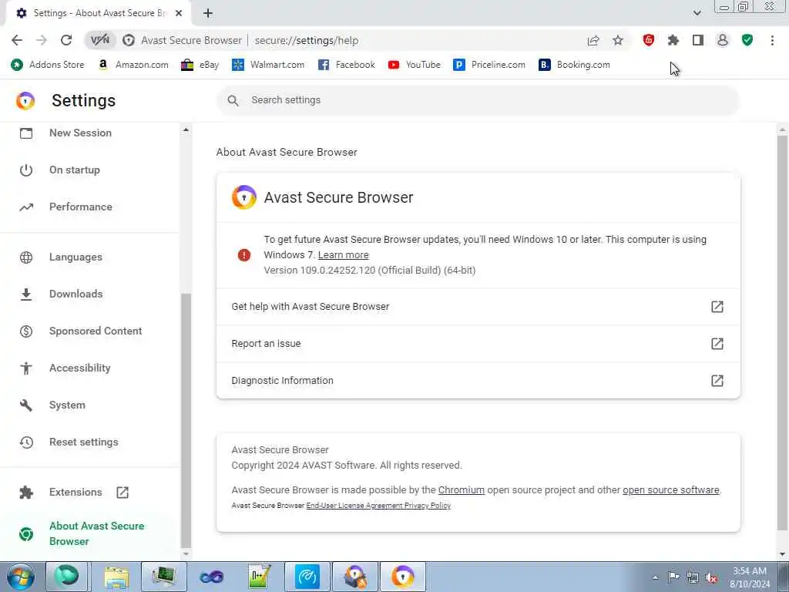
Task: Open the Action Center flag tray icon
Action: (x=673, y=577)
